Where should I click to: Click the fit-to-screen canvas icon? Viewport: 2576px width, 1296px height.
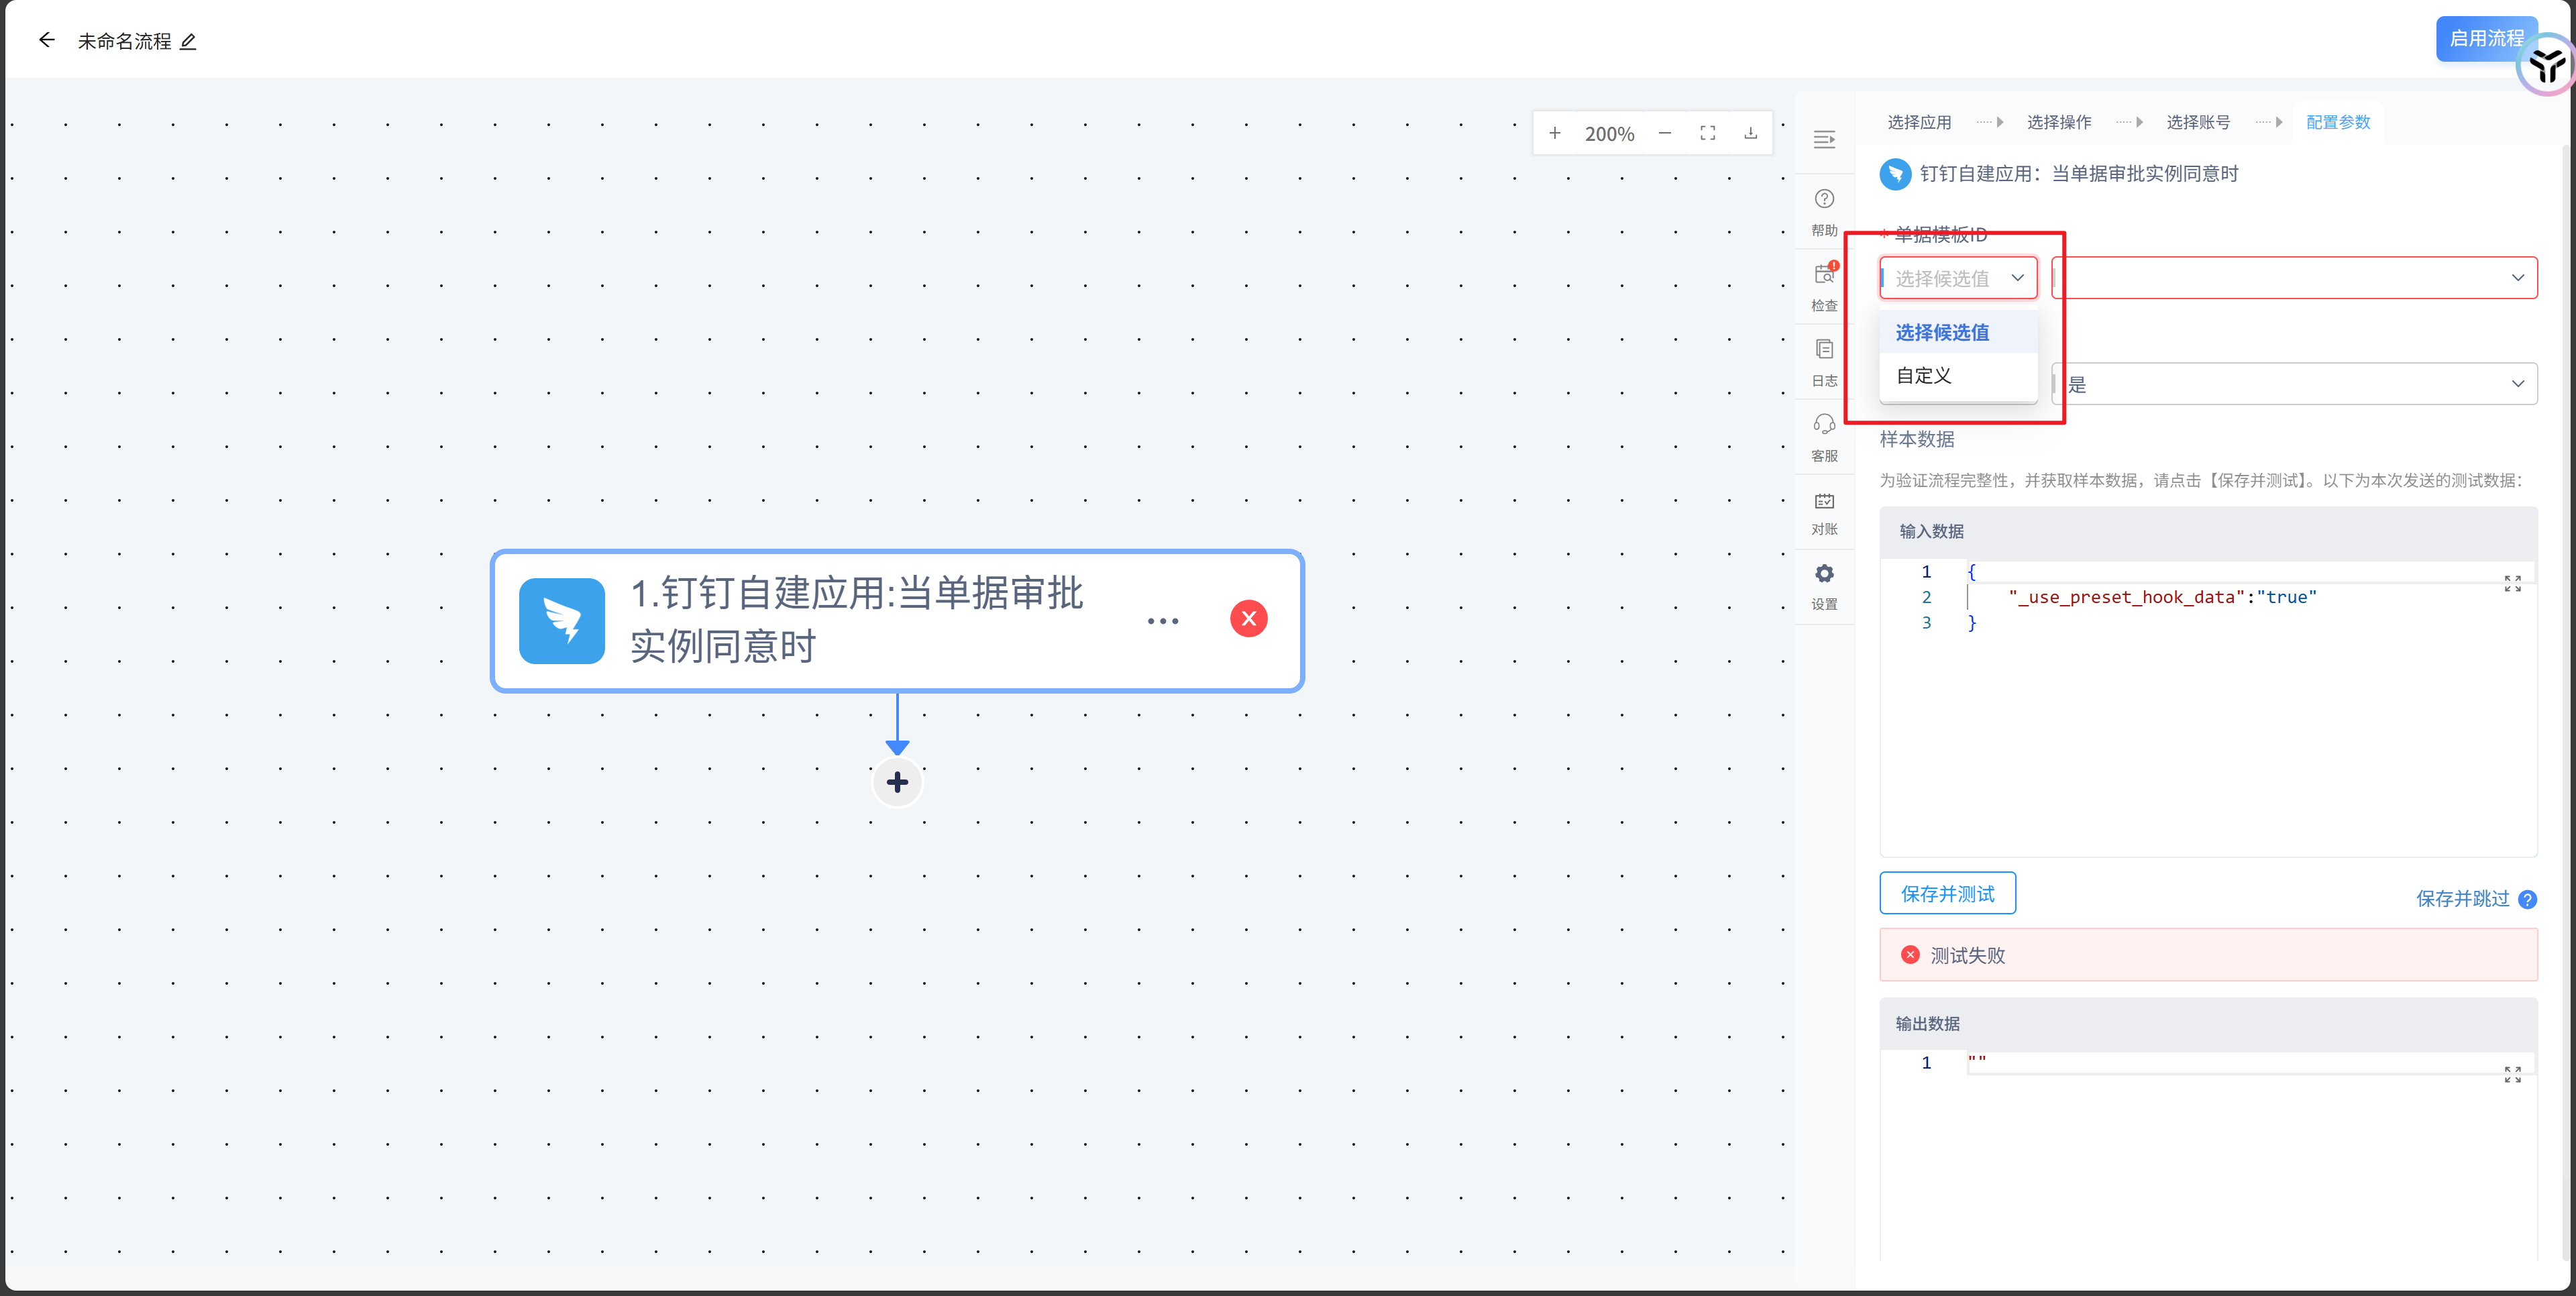(x=1708, y=133)
